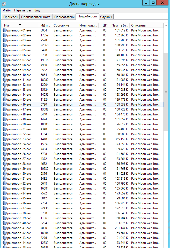Switch to the Процессы tab

click(x=11, y=17)
